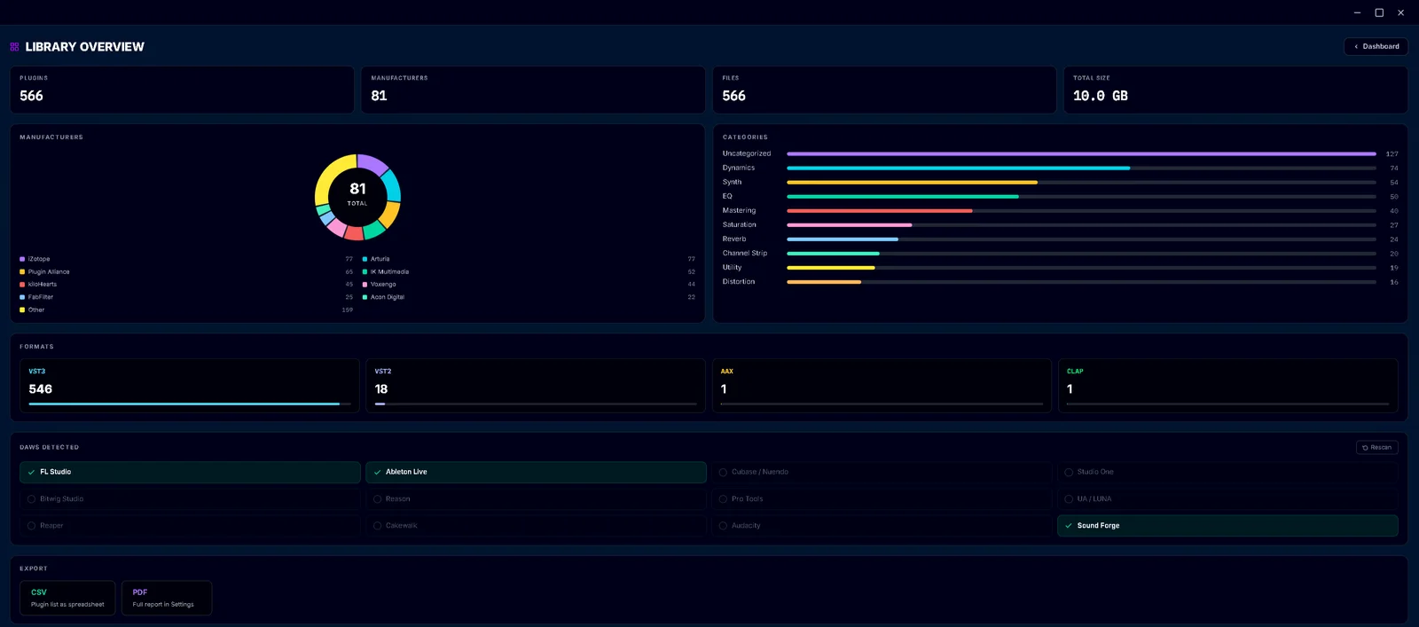
Task: Click the donut chart center total
Action: tap(357, 193)
